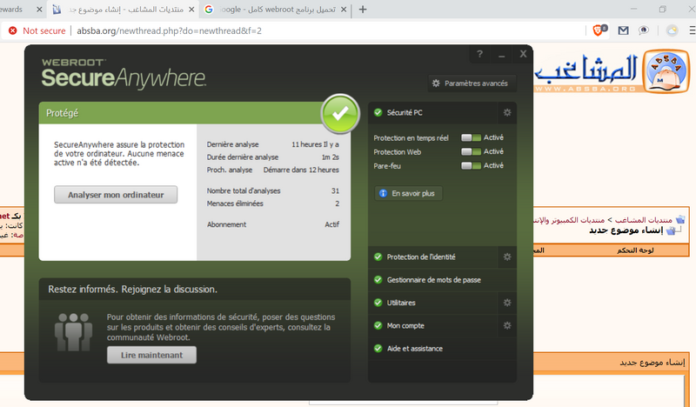Click the speech-bubble extension icon
The width and height of the screenshot is (696, 407).
pyautogui.click(x=644, y=30)
